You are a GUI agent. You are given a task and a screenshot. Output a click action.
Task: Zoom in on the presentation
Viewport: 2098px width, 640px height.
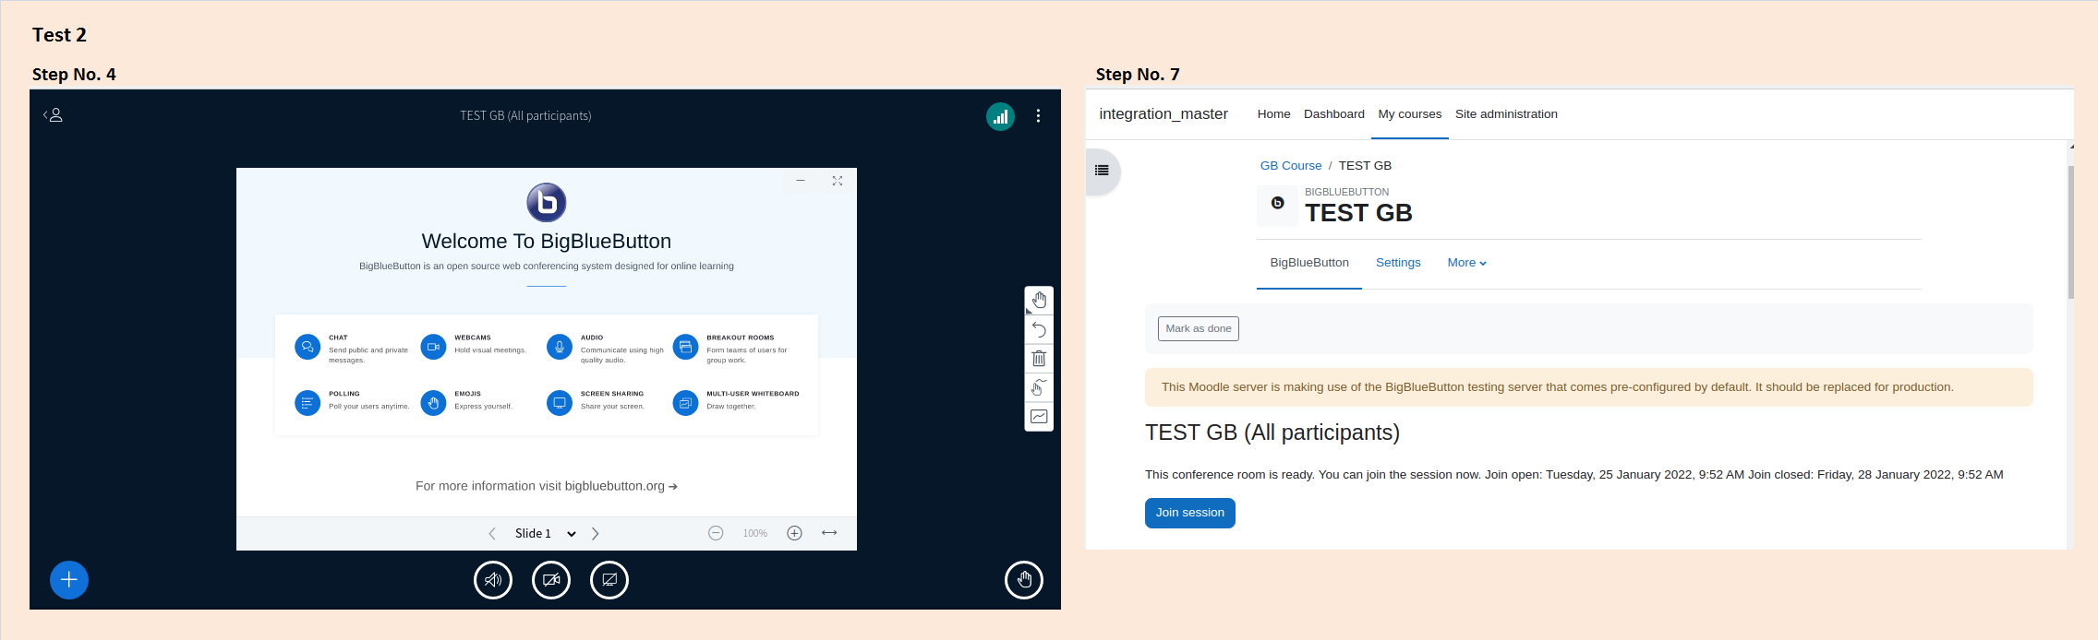pos(794,533)
